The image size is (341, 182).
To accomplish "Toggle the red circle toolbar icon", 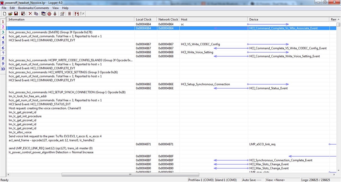I will pos(49,14).
